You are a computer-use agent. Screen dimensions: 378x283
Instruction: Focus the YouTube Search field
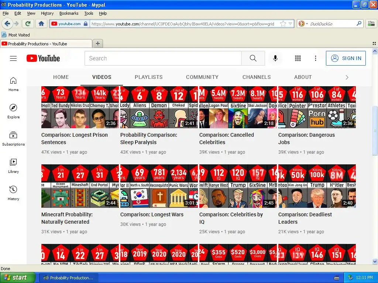click(163, 58)
